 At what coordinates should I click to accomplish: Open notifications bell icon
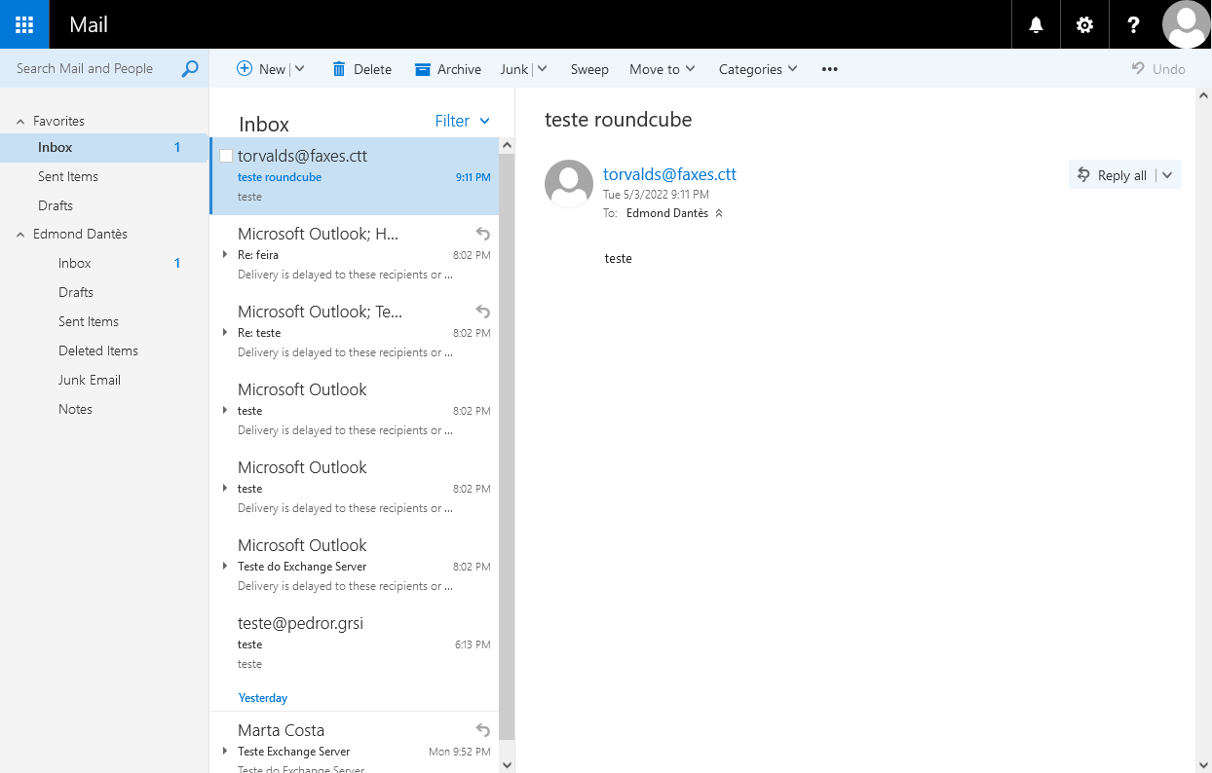pyautogui.click(x=1036, y=24)
